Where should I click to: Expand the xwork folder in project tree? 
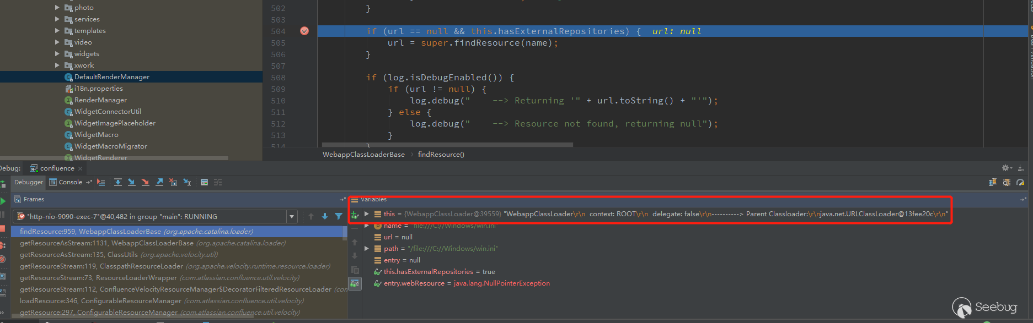pyautogui.click(x=57, y=65)
